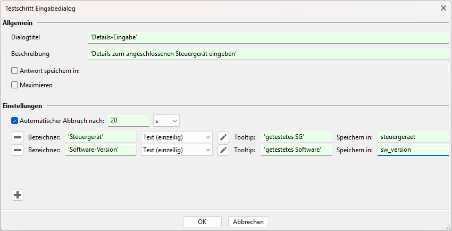This screenshot has height=231, width=452.
Task: Cancel with the Abbrechen button
Action: pyautogui.click(x=248, y=222)
